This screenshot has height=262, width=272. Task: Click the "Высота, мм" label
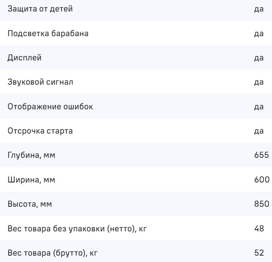tap(30, 205)
